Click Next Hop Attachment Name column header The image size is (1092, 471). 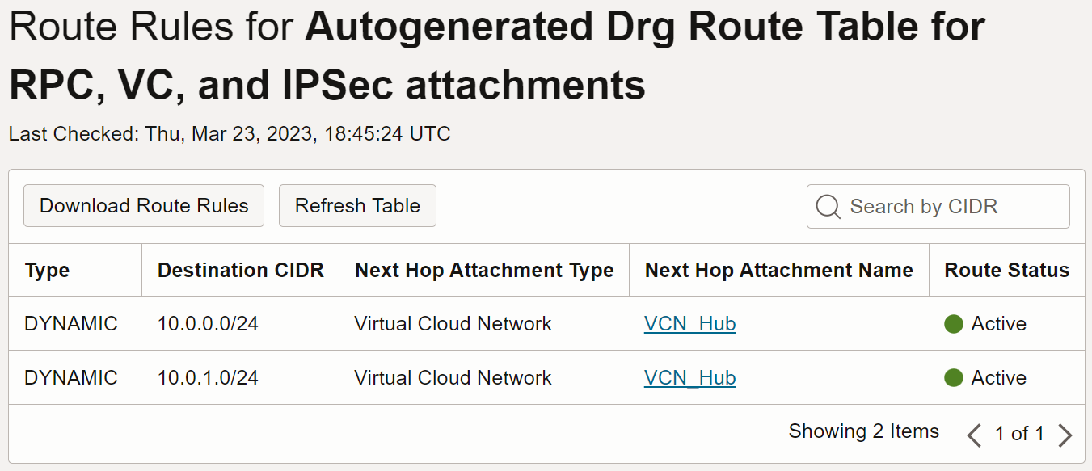click(778, 271)
